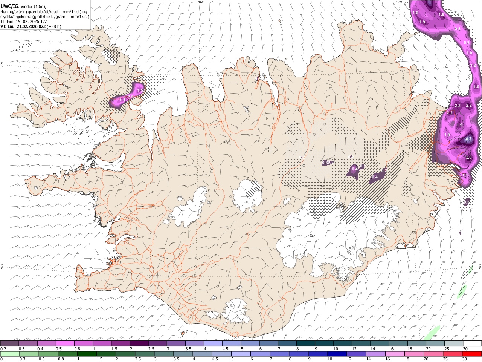Image resolution: width=482 pixels, height=362 pixels.
Task: Click the '12' label in the upper legend
Action: [354, 349]
